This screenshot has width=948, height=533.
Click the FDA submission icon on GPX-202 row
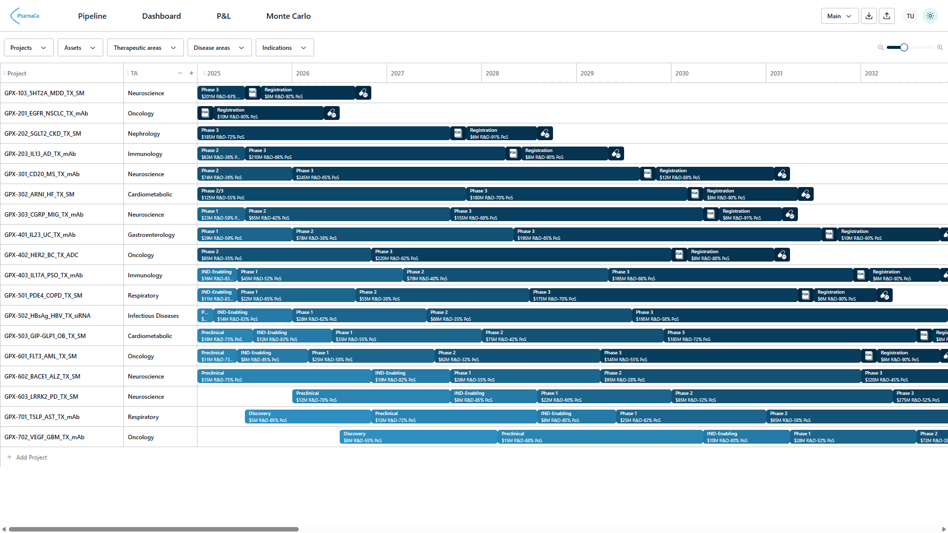458,133
